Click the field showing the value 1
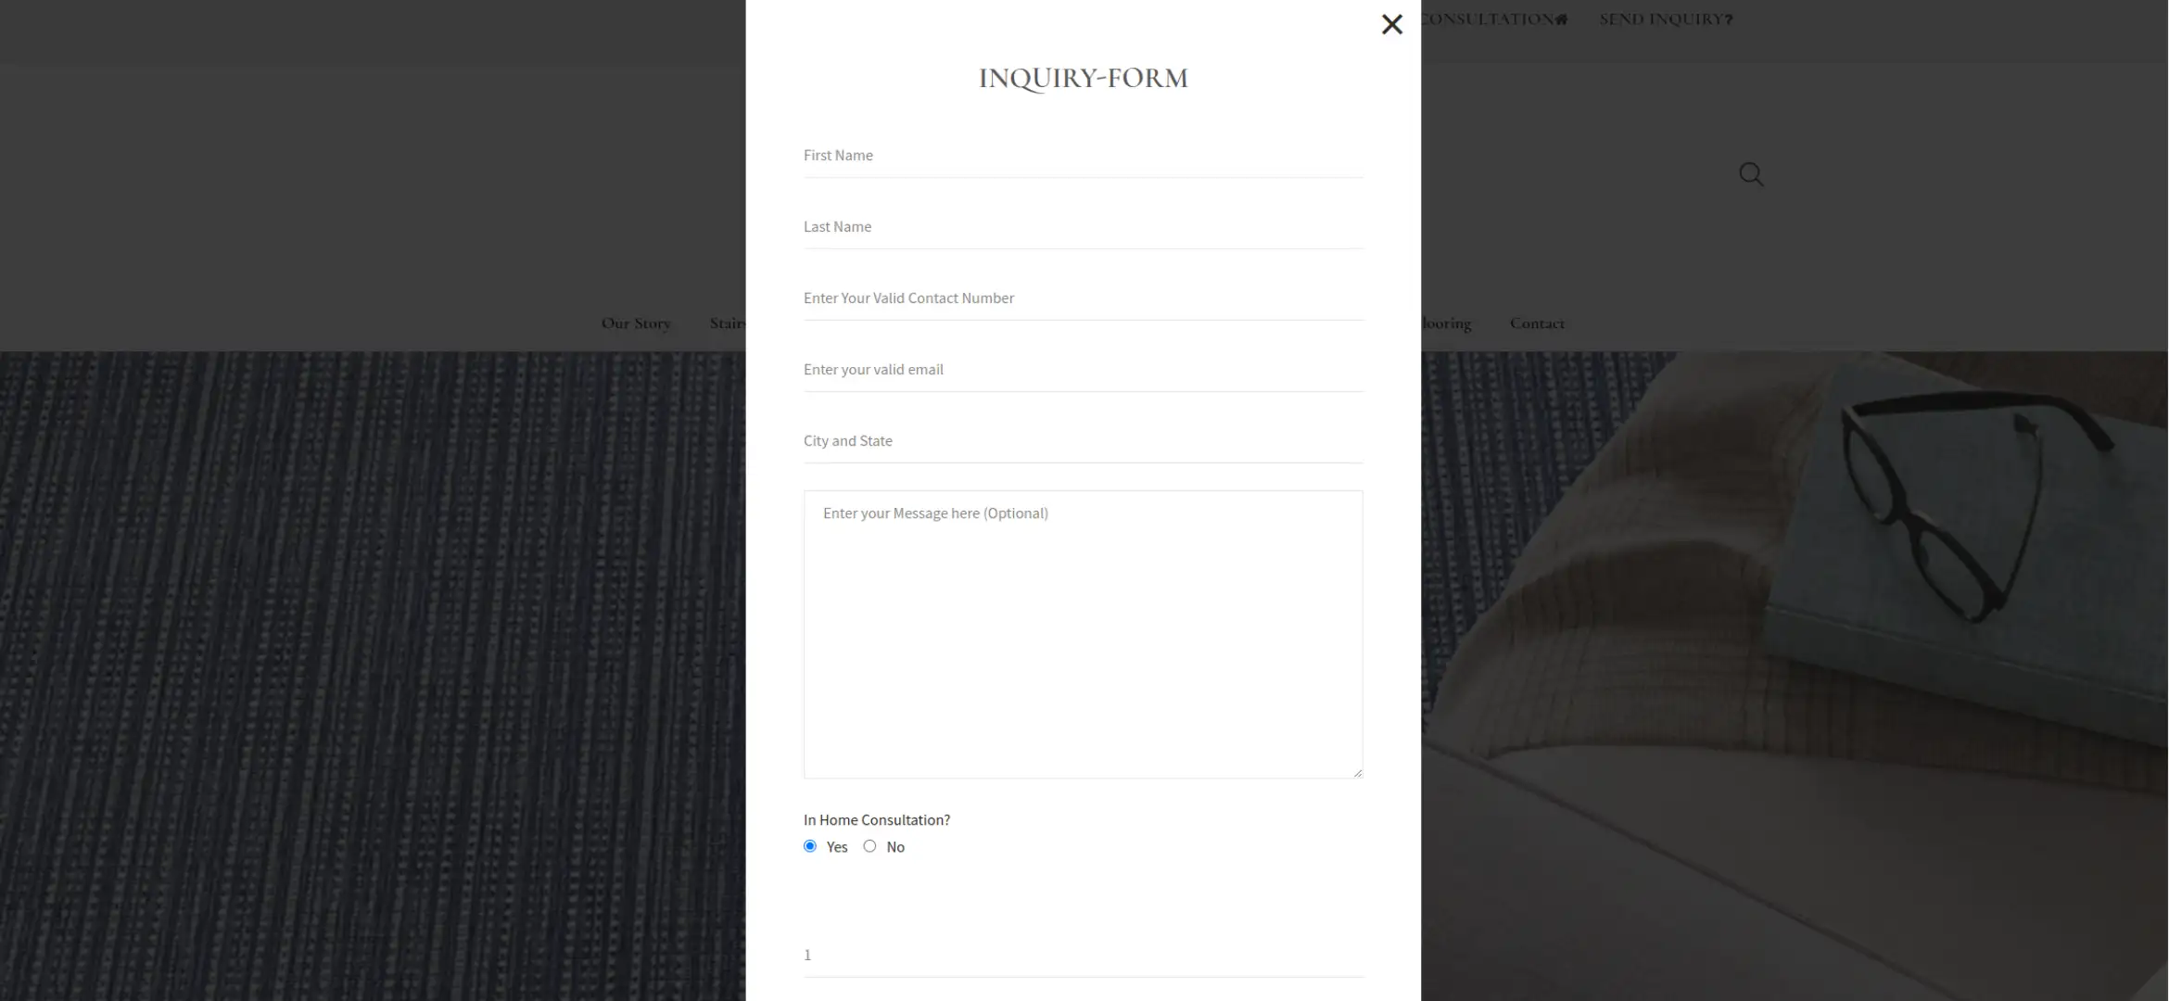Screen dimensions: 2169x1001 [1083, 956]
